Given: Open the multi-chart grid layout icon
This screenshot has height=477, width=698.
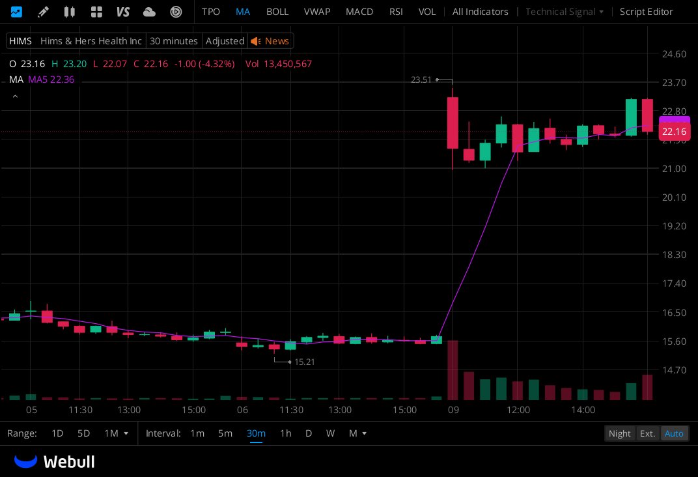Looking at the screenshot, I should [x=96, y=12].
